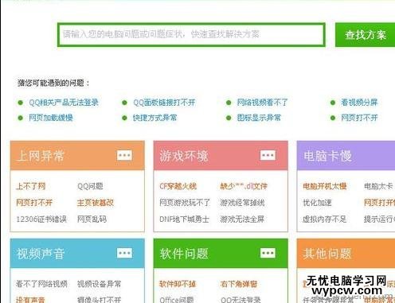The image size is (395, 303).
Task: Select DNF地下城勇士 entry
Action: click(x=184, y=219)
